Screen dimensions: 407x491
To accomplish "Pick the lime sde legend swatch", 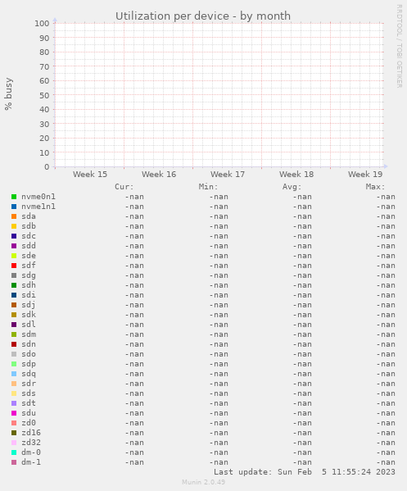I will point(14,256).
